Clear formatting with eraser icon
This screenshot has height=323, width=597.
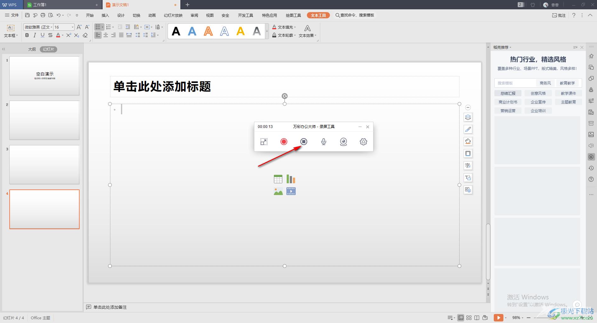pyautogui.click(x=85, y=35)
